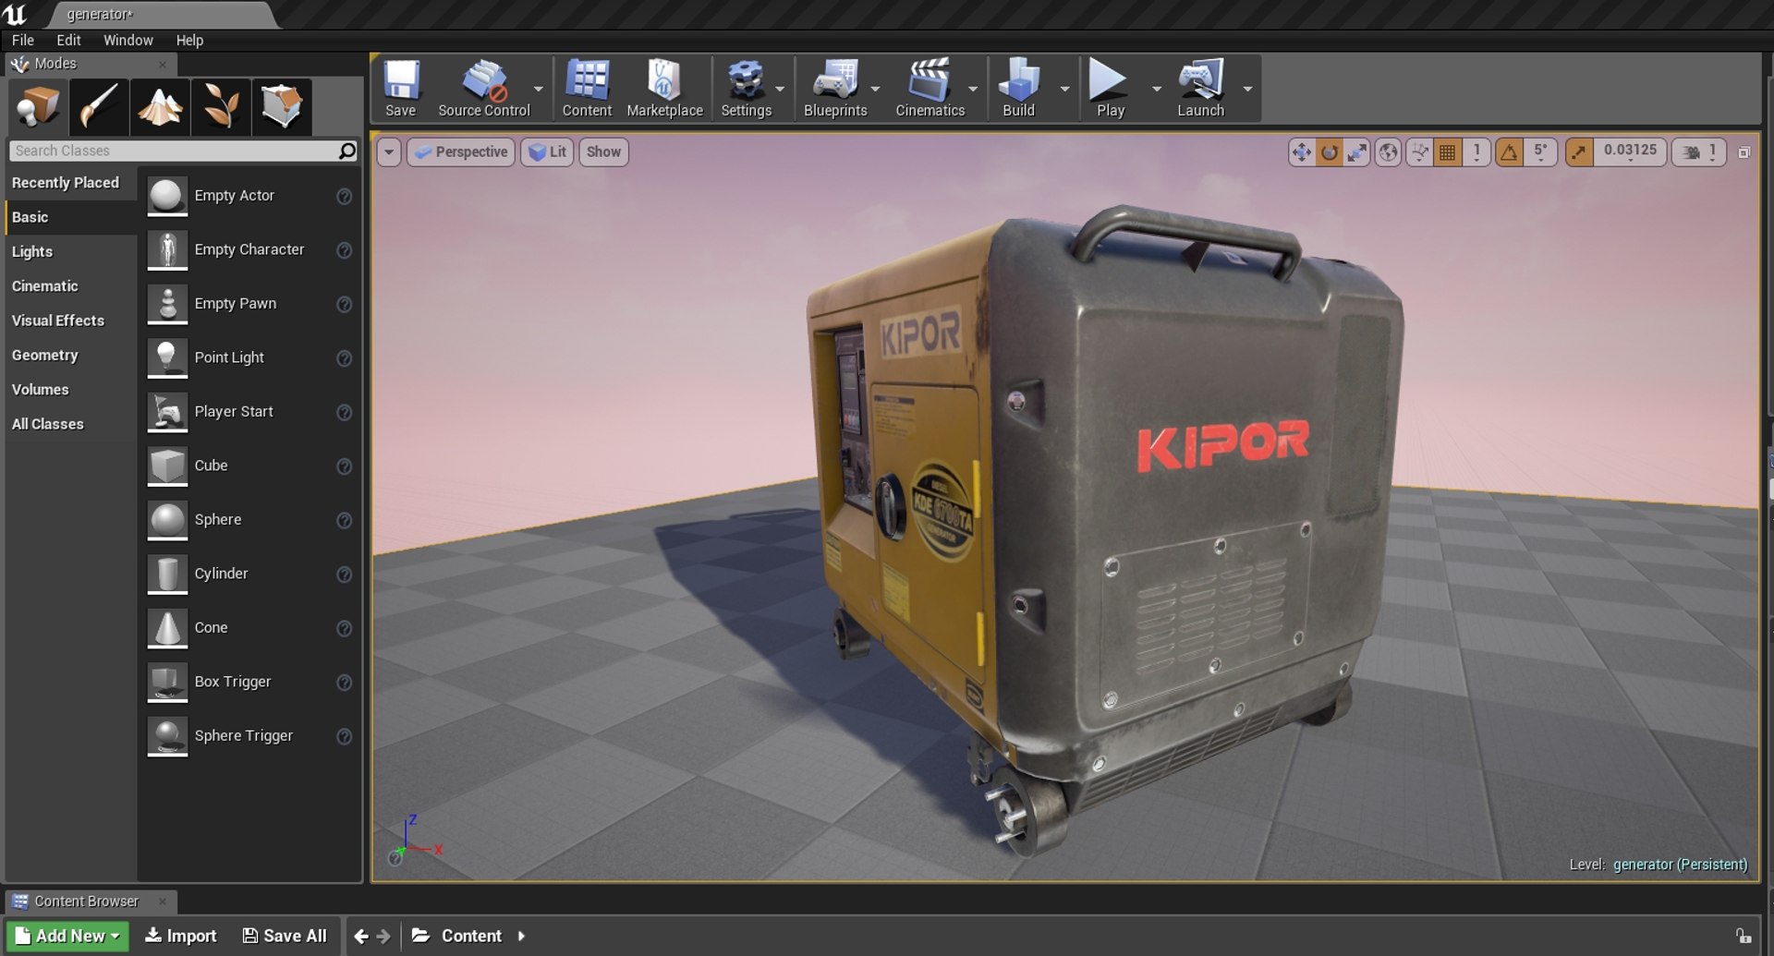Open viewport options arrow dropdown
Viewport: 1774px width, 956px height.
pyautogui.click(x=389, y=152)
